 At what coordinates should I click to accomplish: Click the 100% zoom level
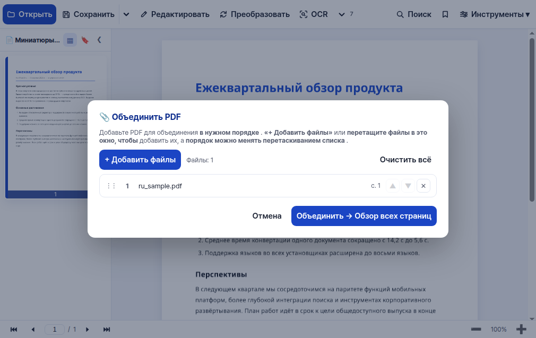click(x=498, y=330)
